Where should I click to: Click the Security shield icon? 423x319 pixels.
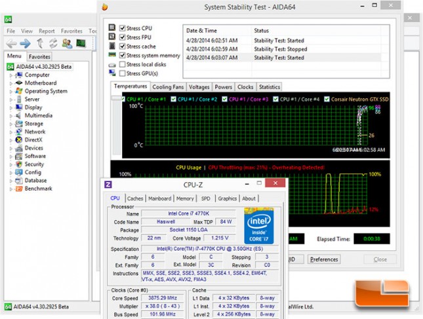pos(18,164)
